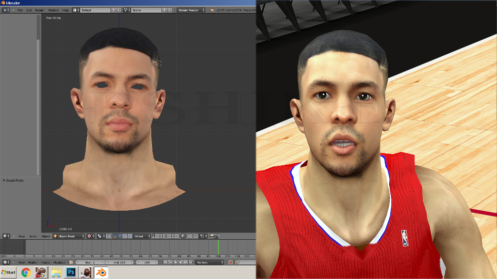This screenshot has height=279, width=497.
Task: Open the timeline Frame menu
Action: coord(46,262)
